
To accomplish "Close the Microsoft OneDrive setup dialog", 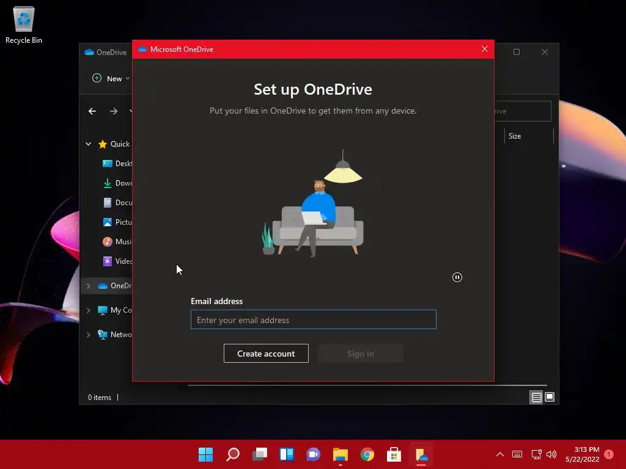I will click(485, 49).
